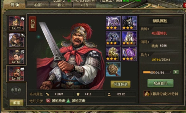
Task: Click the recruitment token icon
Action: 147,94
